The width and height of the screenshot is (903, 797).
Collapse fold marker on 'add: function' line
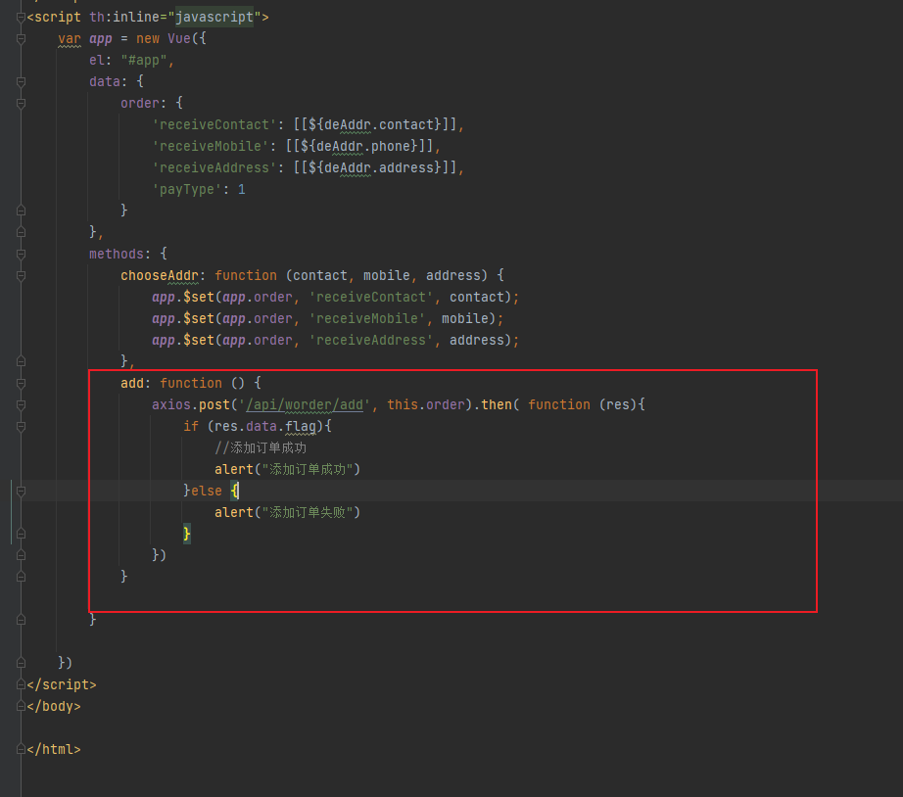coord(21,384)
